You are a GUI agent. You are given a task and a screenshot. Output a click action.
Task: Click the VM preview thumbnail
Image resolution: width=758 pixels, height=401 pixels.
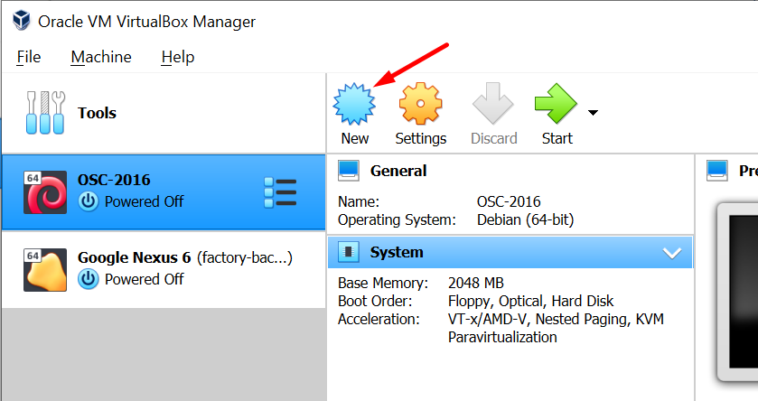(738, 293)
